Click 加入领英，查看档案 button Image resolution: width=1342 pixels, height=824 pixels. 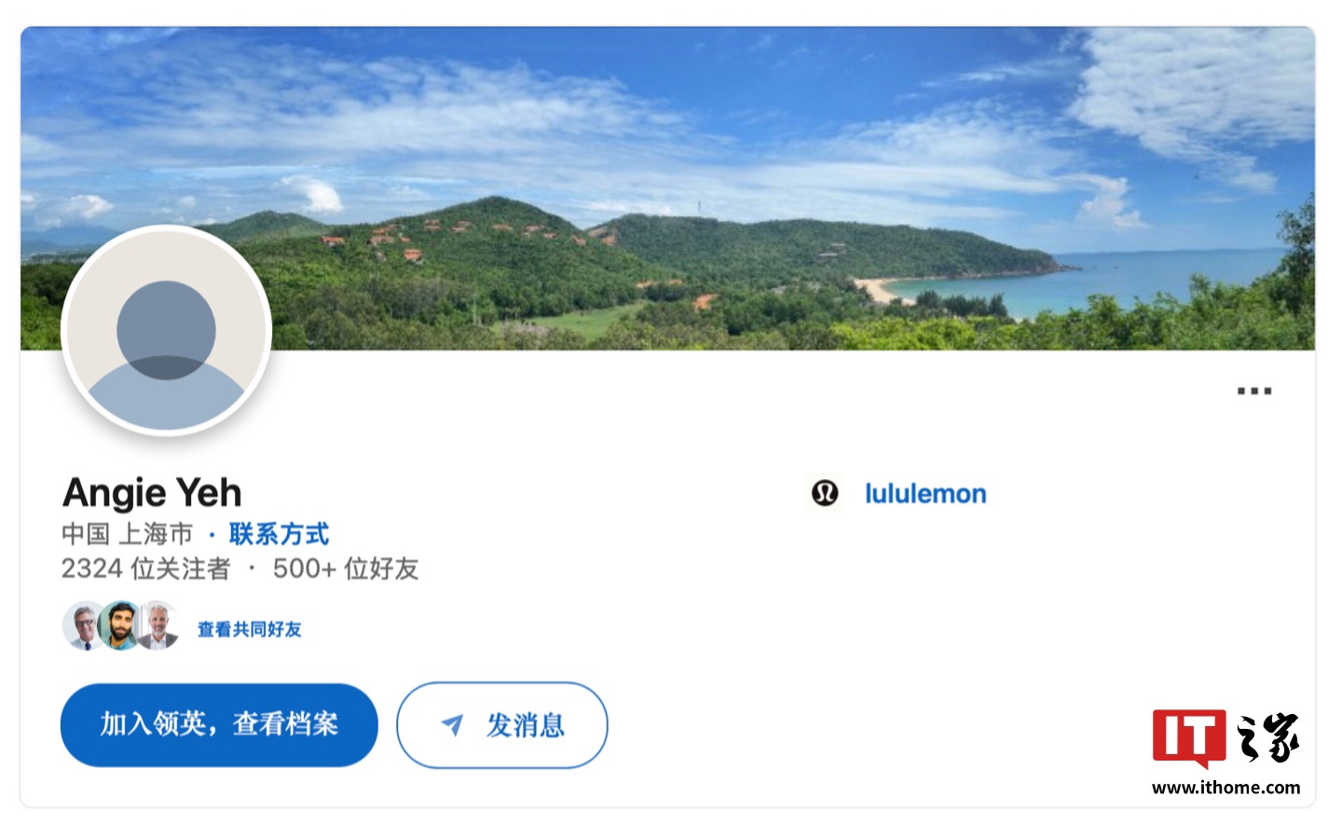[219, 725]
